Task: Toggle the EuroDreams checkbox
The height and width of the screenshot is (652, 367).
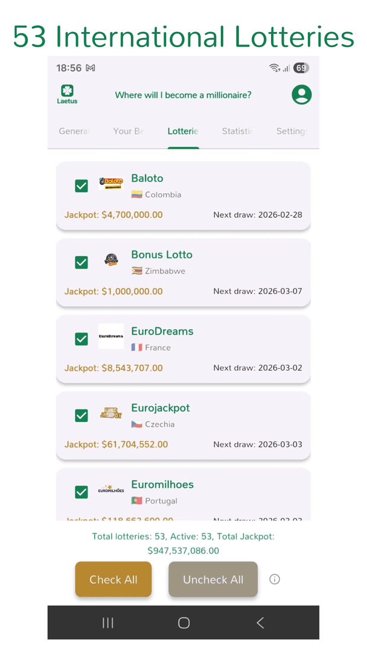Action: click(81, 339)
